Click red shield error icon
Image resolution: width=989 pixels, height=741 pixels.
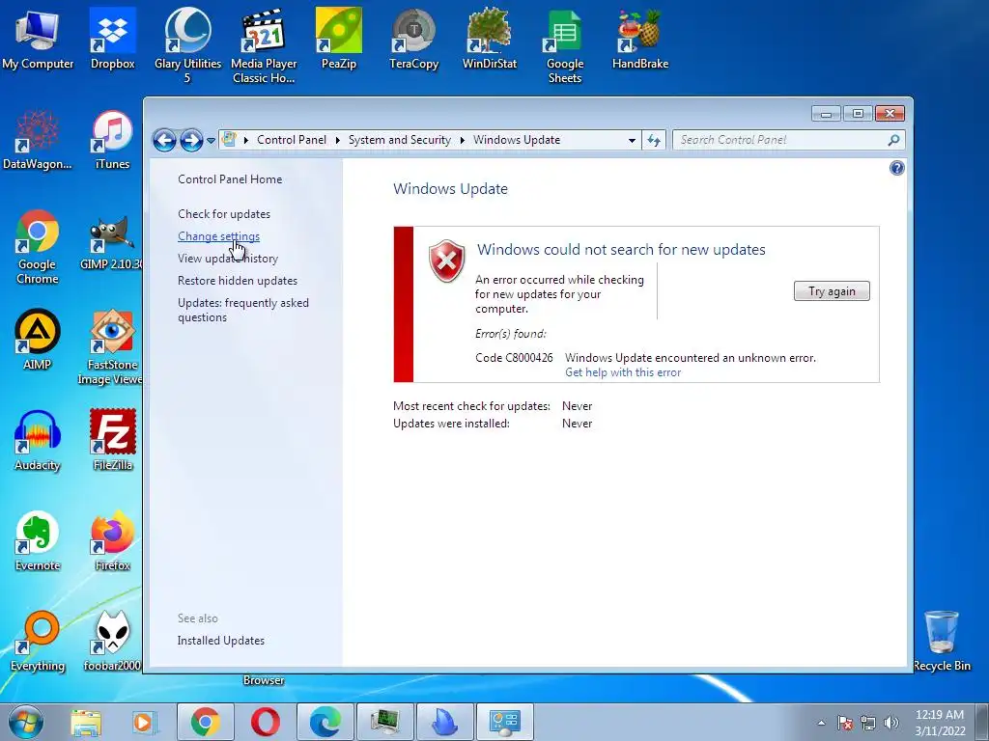(446, 261)
